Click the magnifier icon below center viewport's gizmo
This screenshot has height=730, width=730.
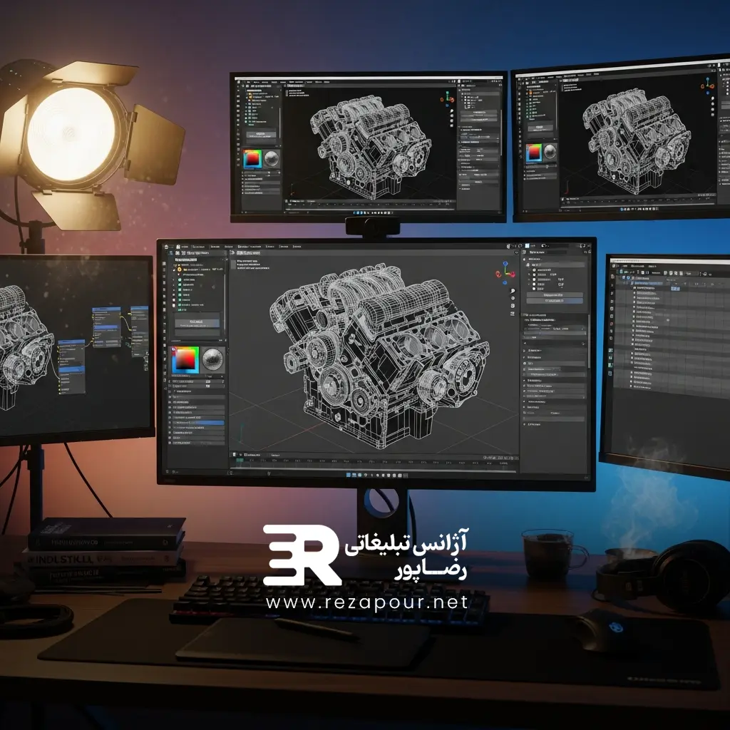click(513, 291)
